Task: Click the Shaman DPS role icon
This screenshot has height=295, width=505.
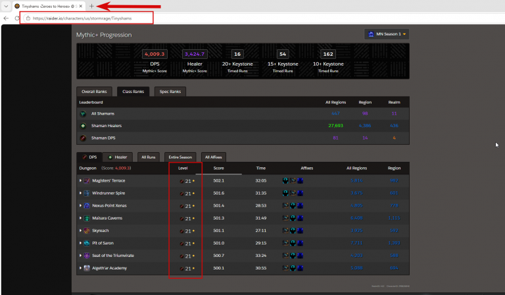Action: pos(83,138)
